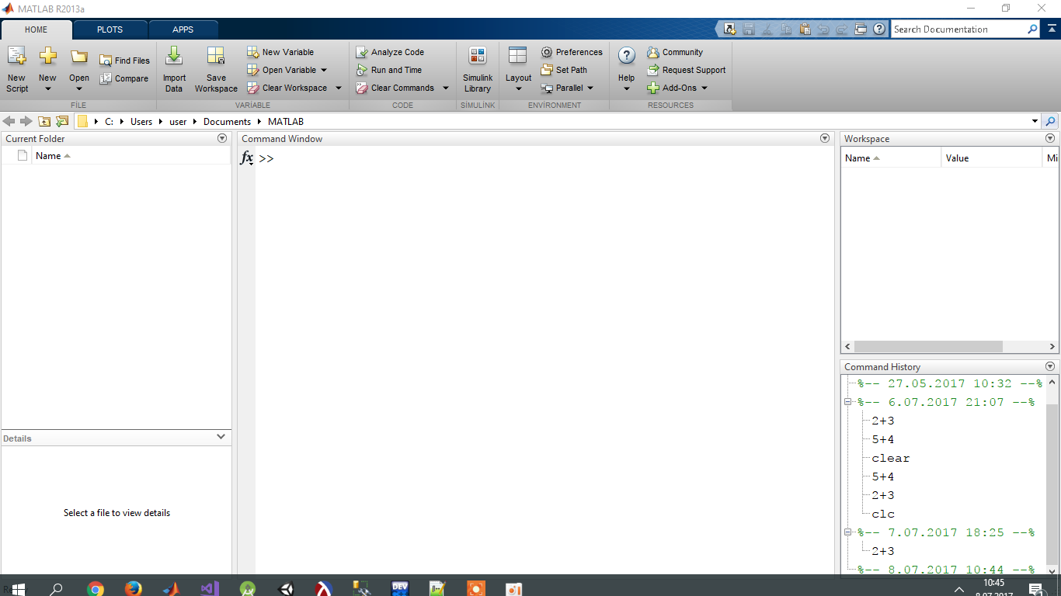The height and width of the screenshot is (596, 1061).
Task: Switch to the PLOTS tab
Action: tap(110, 29)
